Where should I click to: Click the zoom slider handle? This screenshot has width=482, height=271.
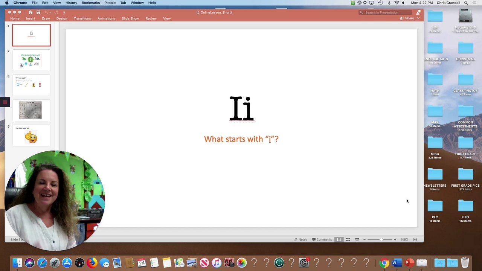pyautogui.click(x=381, y=239)
